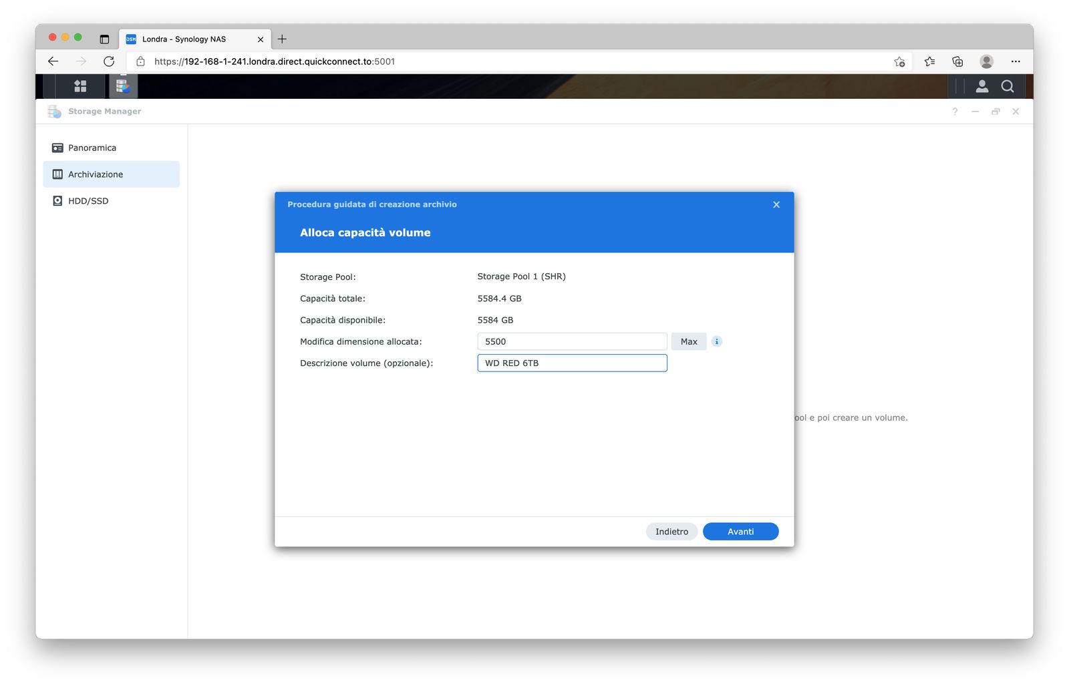Screen dimensions: 1069x686
Task: Open Storage Manager help question mark
Action: tap(955, 112)
